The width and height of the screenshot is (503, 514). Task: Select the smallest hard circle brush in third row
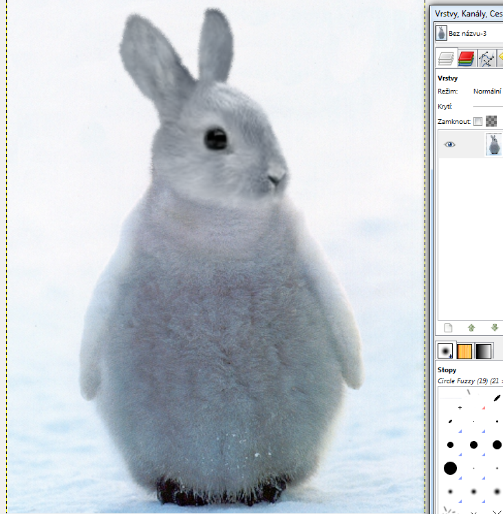(x=450, y=445)
